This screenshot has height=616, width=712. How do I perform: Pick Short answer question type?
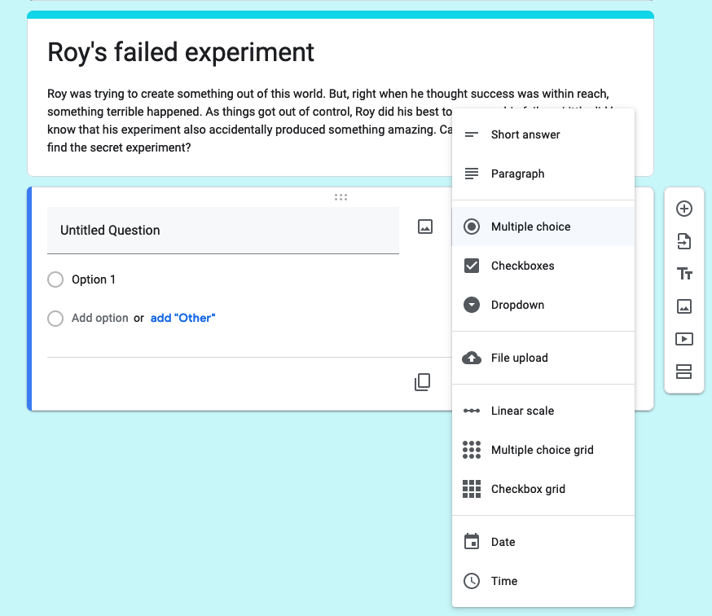(x=525, y=134)
